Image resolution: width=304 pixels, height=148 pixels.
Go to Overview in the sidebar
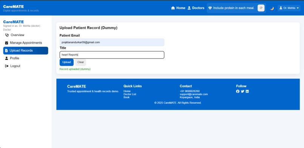click(26, 35)
